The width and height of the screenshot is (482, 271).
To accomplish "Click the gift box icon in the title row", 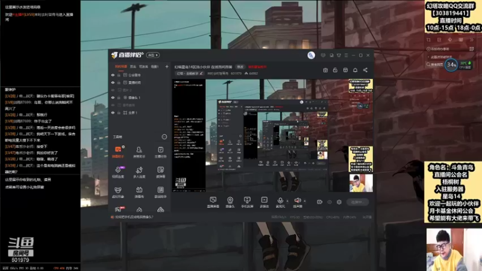I will tap(325, 70).
